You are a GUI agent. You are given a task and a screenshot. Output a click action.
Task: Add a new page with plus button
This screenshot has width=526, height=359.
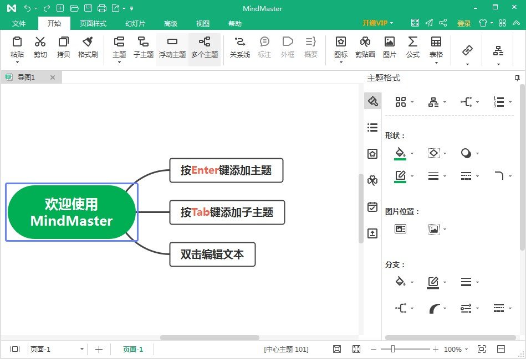click(99, 349)
